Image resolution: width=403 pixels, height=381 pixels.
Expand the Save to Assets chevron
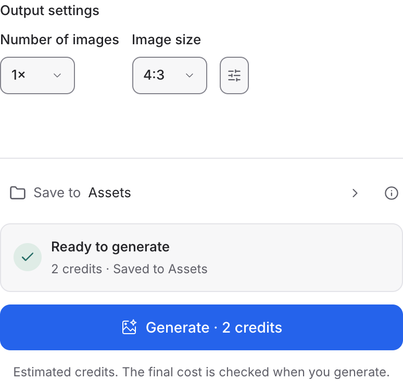point(355,193)
